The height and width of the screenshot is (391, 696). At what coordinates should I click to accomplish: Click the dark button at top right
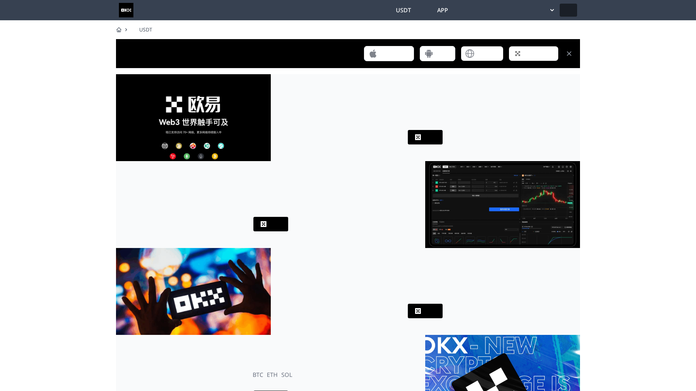coord(568,10)
